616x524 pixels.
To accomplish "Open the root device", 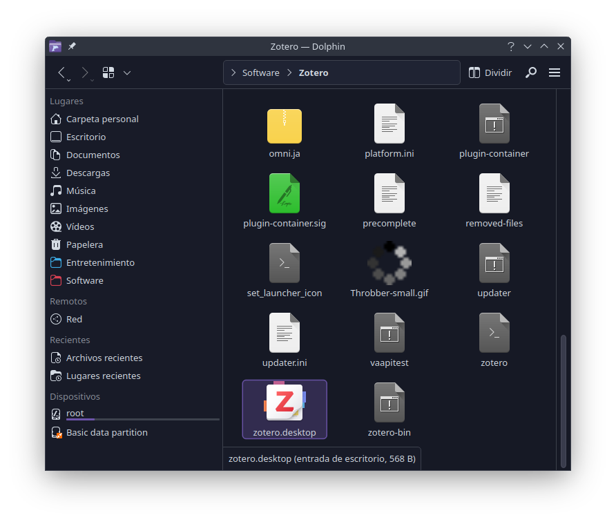I will point(133,414).
